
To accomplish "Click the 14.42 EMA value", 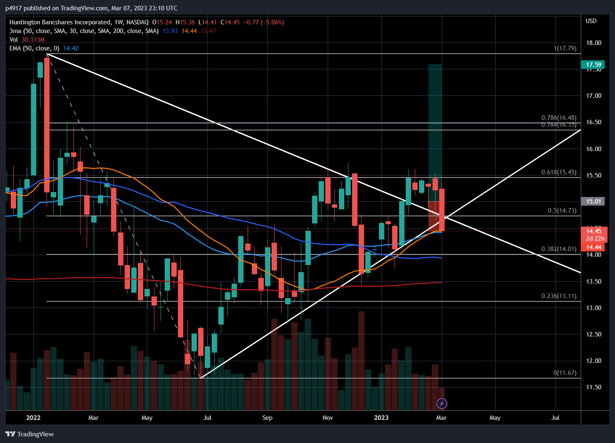I will pos(71,48).
